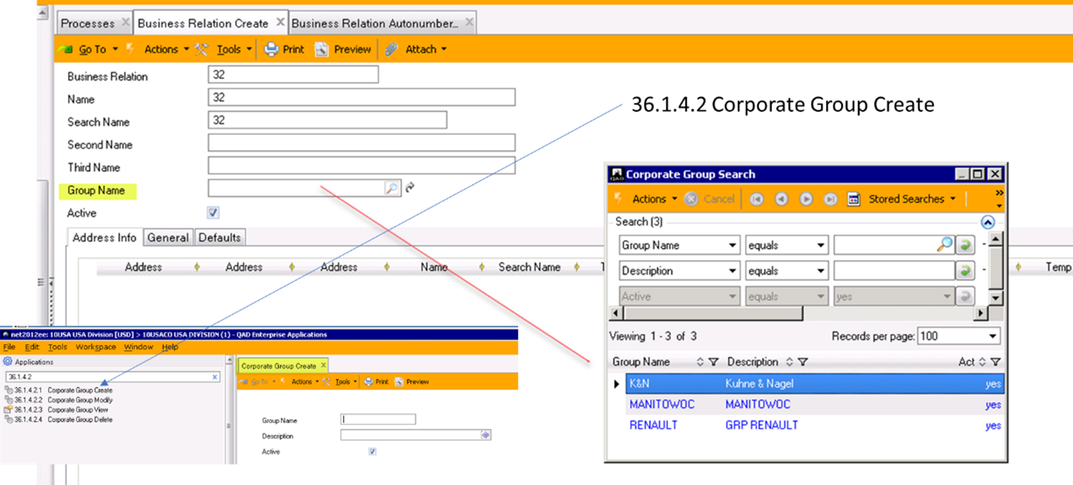This screenshot has width=1073, height=485.
Task: Open equals operator dropdown for Description
Action: click(x=820, y=271)
